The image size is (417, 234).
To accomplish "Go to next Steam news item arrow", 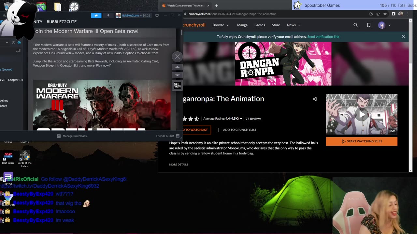I will pos(177,75).
